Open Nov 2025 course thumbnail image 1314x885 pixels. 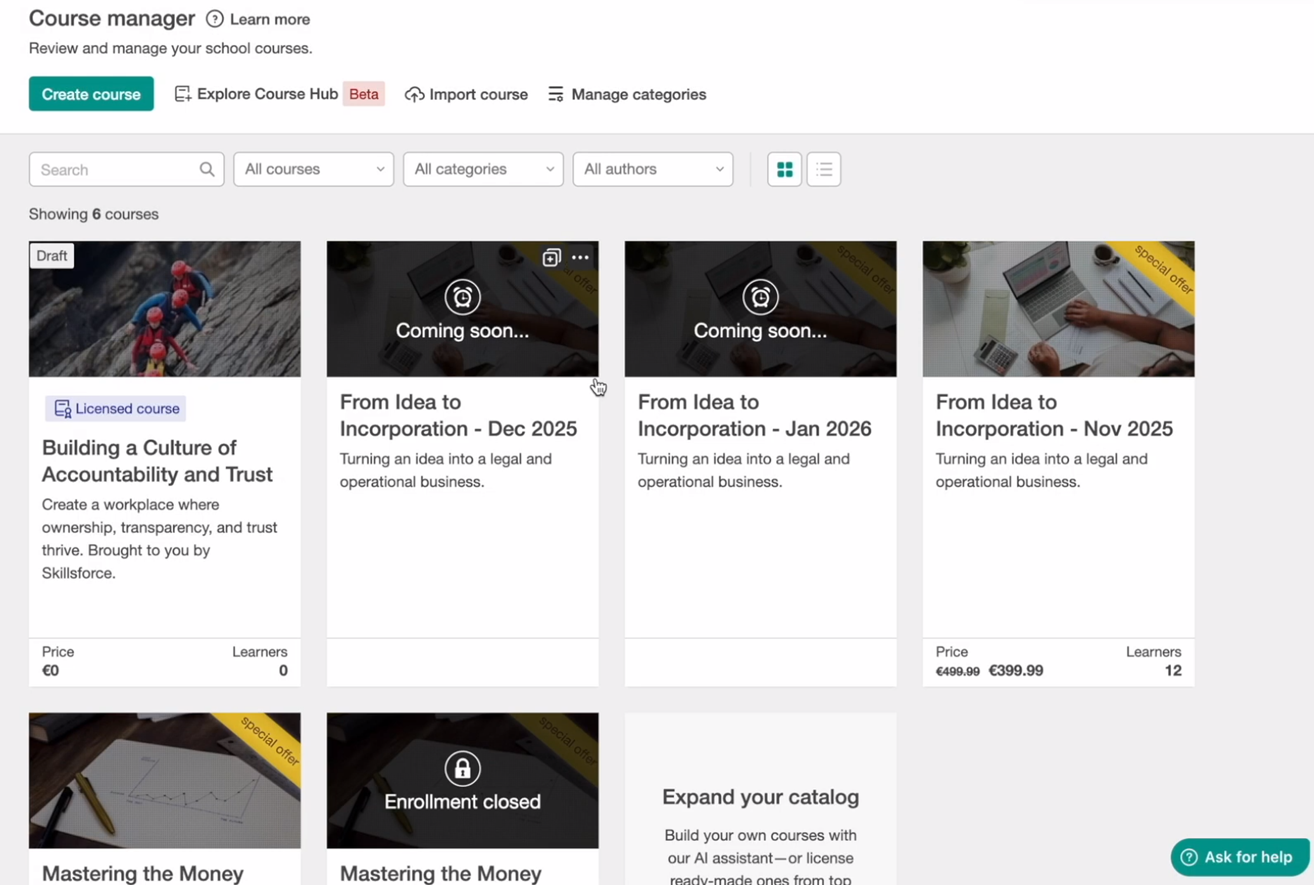[1058, 309]
